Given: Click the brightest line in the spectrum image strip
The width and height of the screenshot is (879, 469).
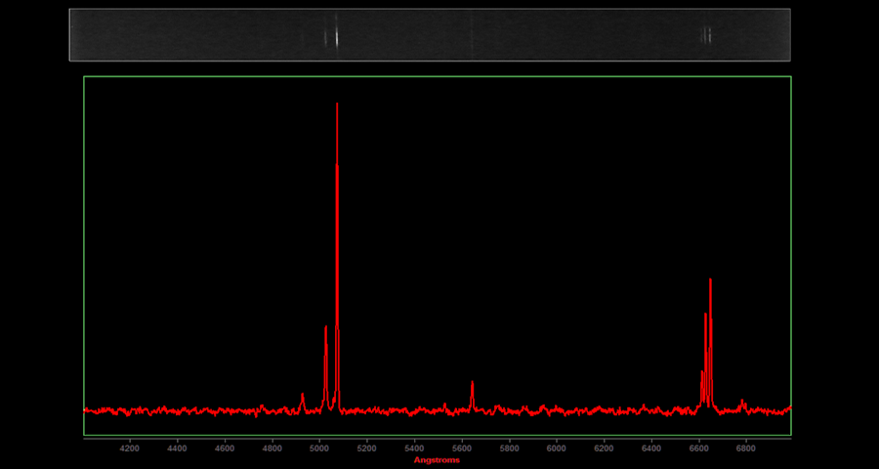Looking at the screenshot, I should coord(336,35).
